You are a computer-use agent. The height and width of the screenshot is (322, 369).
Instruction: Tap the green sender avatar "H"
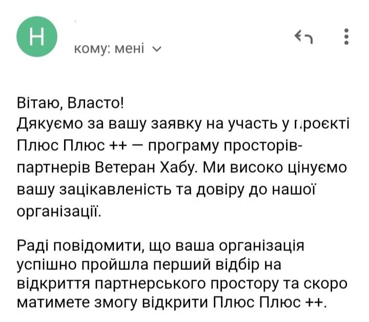(37, 37)
